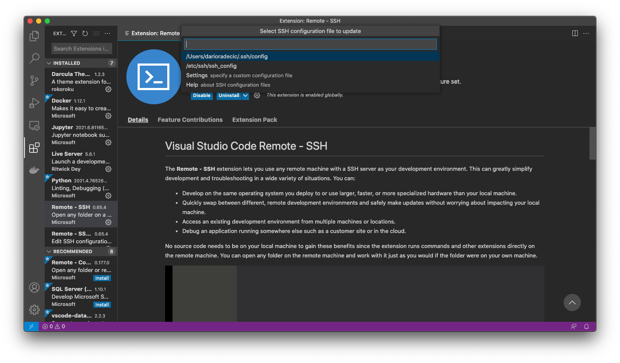
Task: Install the SQL Server extension
Action: [102, 305]
